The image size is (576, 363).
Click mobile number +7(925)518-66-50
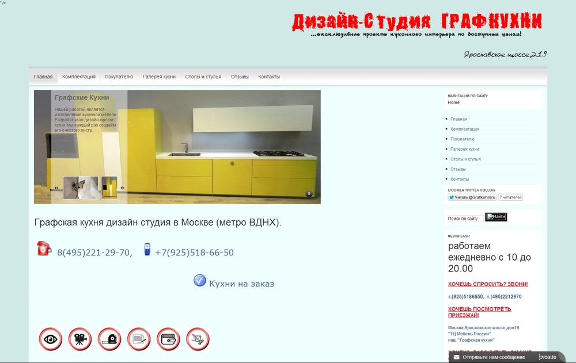click(194, 253)
